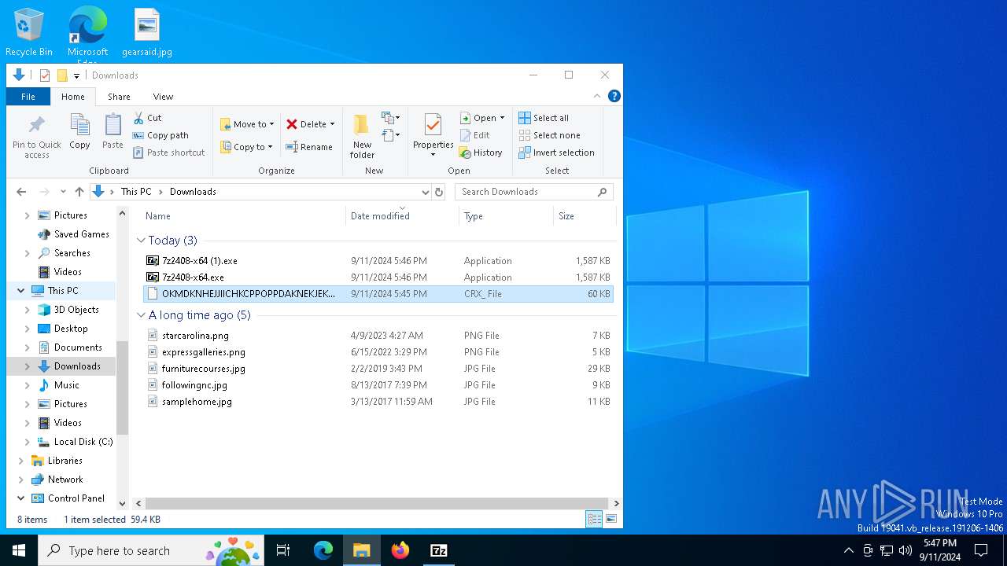Open recent locations dropdown arrow

tap(63, 192)
